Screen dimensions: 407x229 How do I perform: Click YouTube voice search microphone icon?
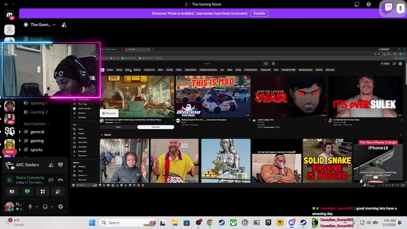[x=273, y=64]
